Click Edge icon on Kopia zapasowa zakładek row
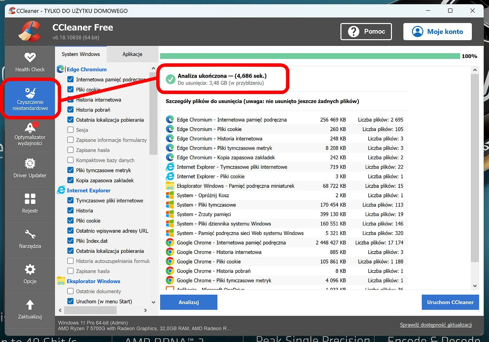 170,157
